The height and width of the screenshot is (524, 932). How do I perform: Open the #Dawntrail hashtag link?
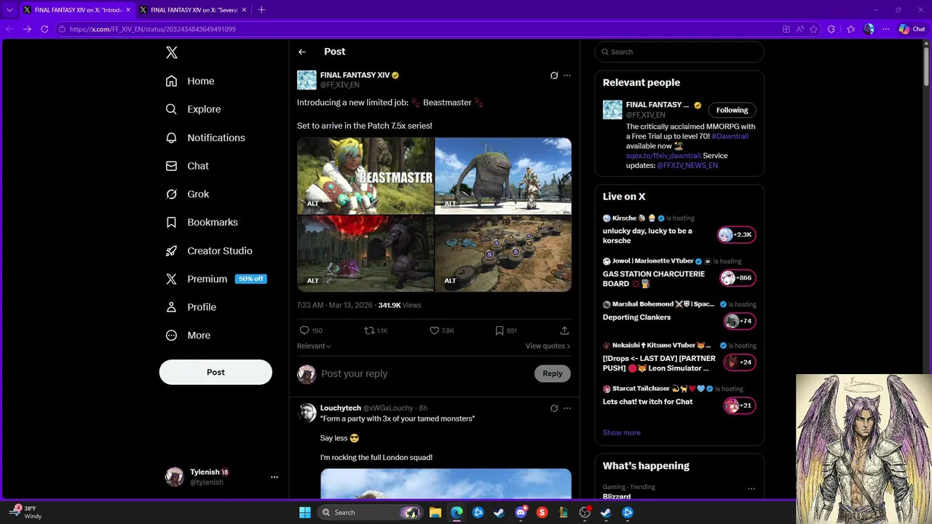point(730,136)
